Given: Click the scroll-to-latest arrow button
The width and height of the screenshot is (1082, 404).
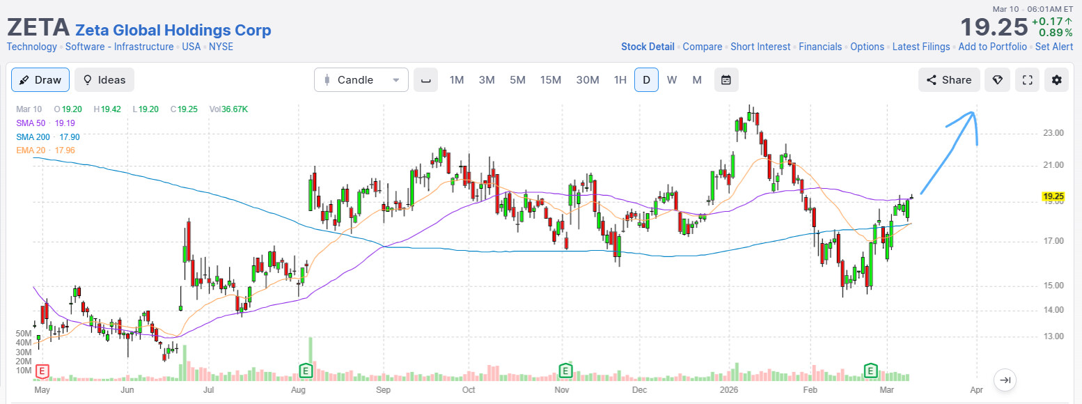Looking at the screenshot, I should pyautogui.click(x=1005, y=380).
